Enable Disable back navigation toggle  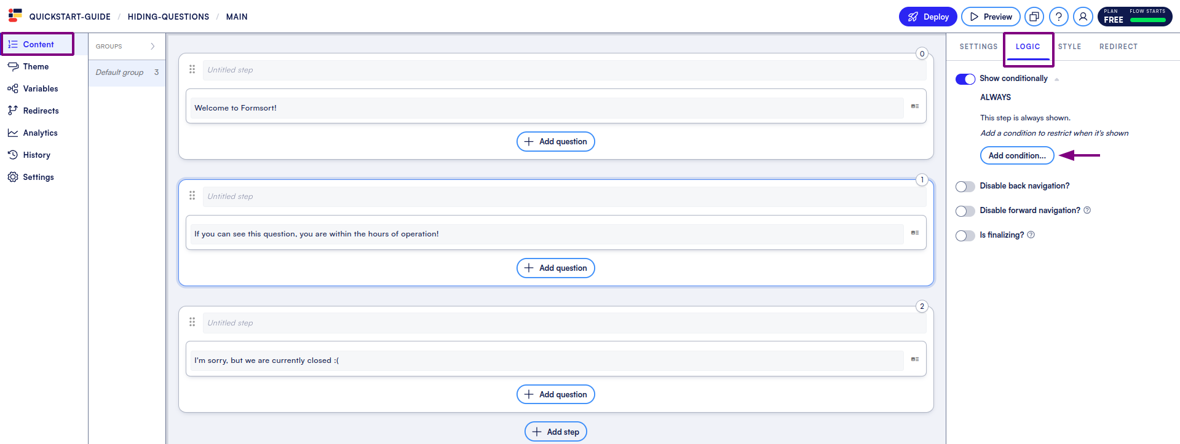click(x=965, y=187)
